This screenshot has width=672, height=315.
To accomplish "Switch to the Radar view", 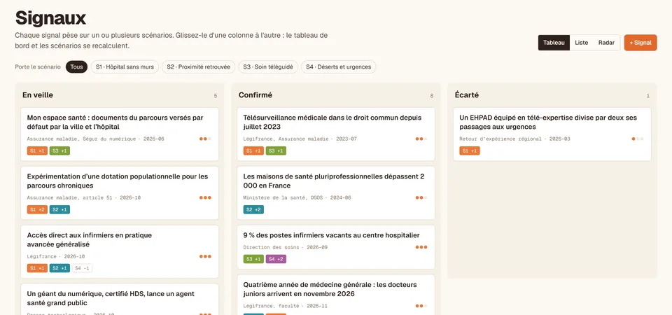I will tap(606, 43).
